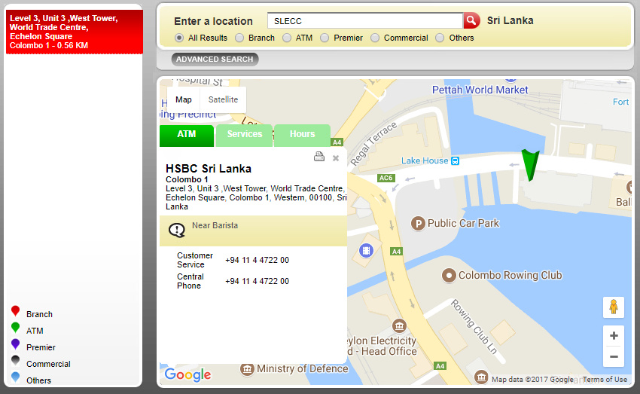Click the Colombo Rowing Club map marker

pos(449,276)
